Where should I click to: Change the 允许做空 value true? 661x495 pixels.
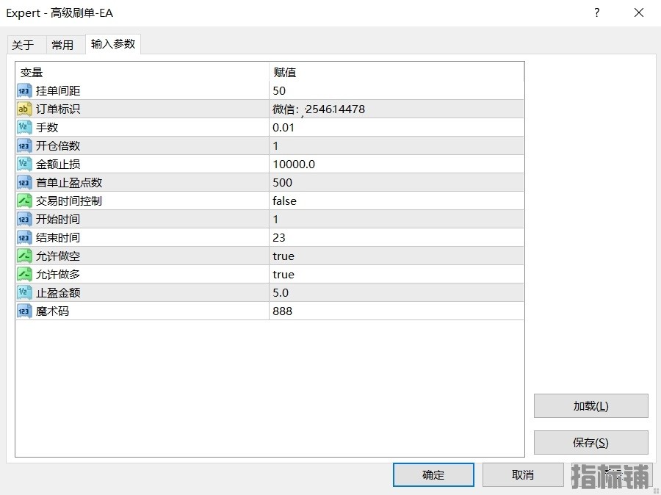coord(397,256)
